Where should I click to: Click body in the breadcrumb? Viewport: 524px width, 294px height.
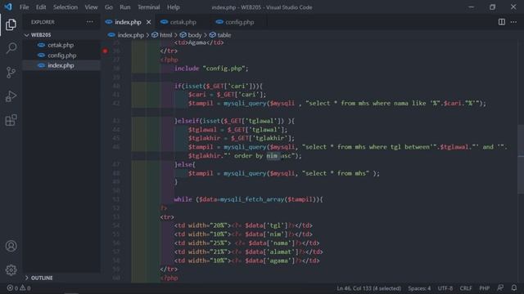(195, 35)
